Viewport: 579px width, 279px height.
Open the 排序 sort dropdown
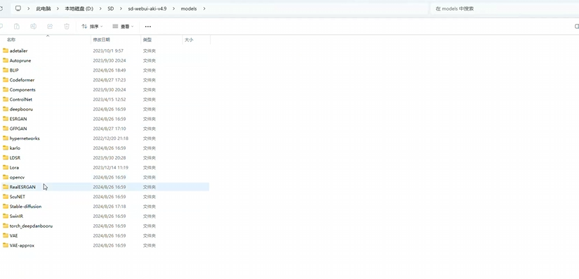point(92,27)
